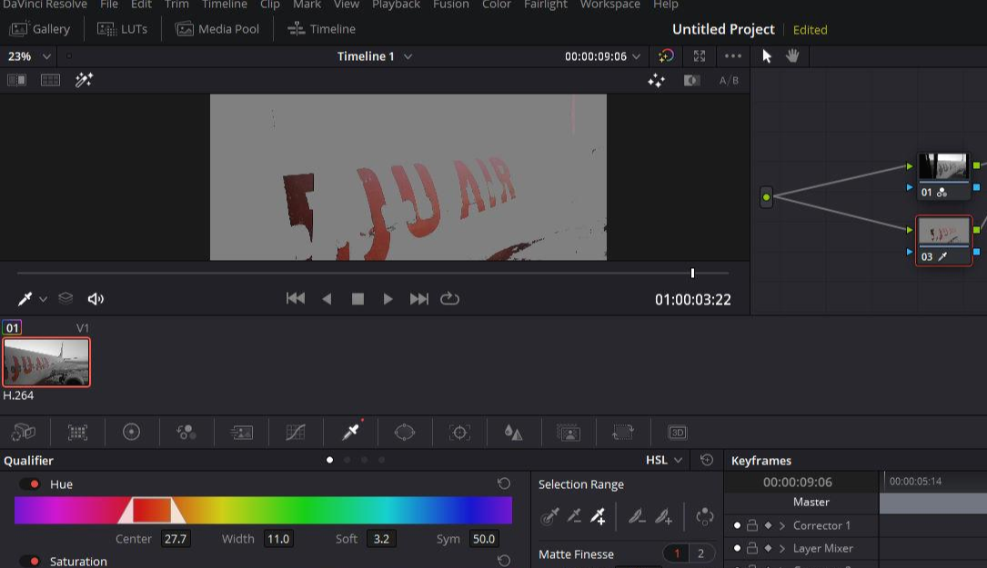Image resolution: width=987 pixels, height=568 pixels.
Task: Stop playback
Action: tap(358, 299)
